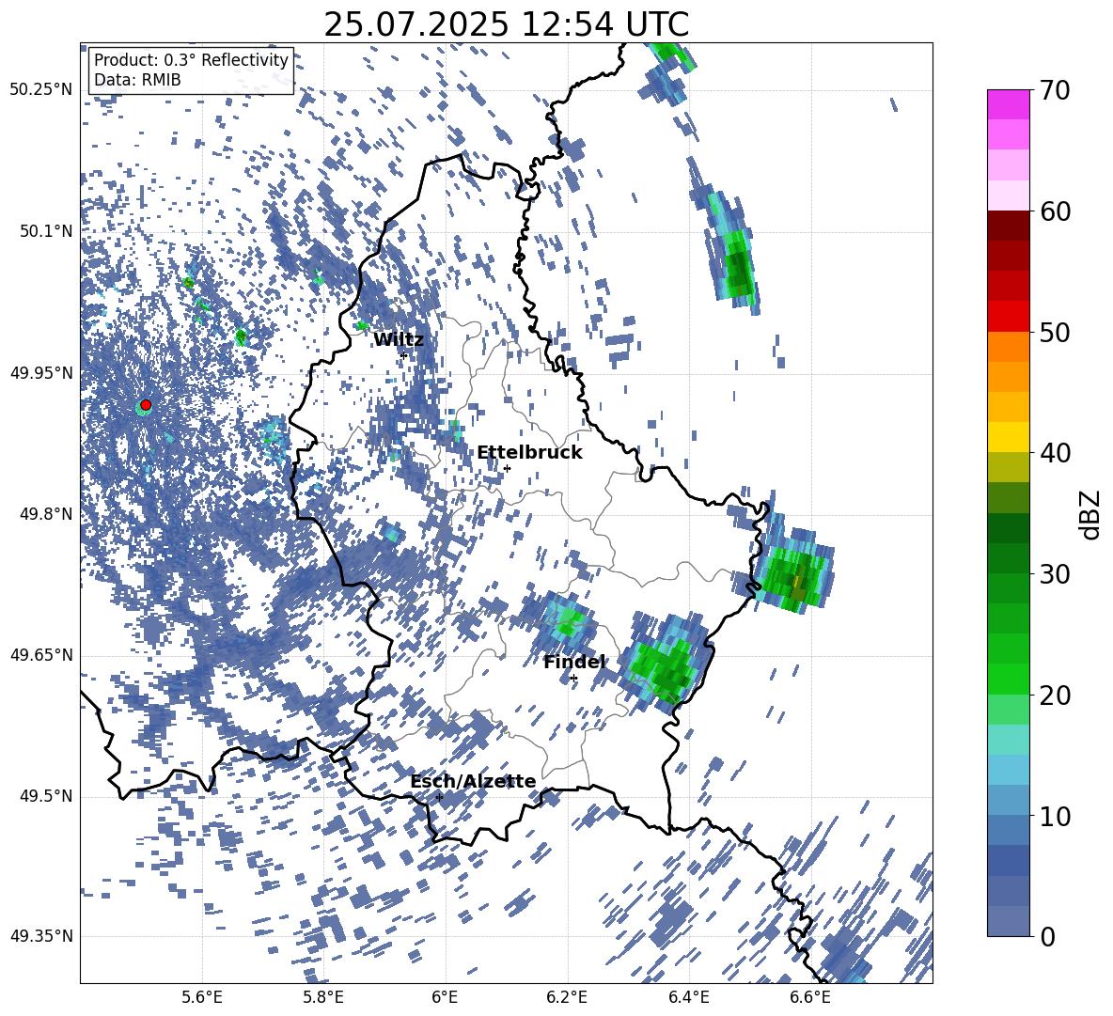Viewport: 1113px width, 1016px height.
Task: Click the 6.2°E longitude label
Action: click(x=567, y=997)
